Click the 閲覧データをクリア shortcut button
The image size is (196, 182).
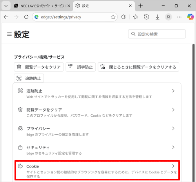coord(39,67)
